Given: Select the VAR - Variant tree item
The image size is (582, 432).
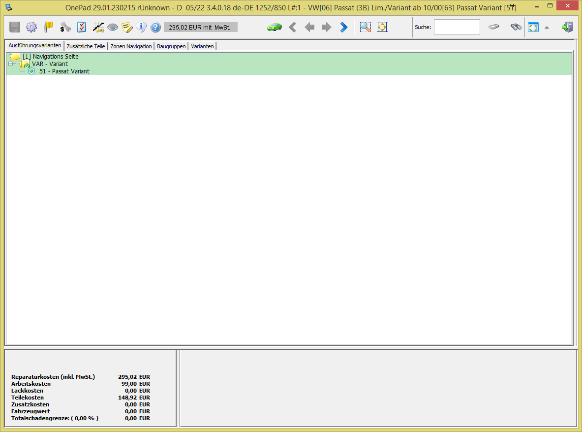Looking at the screenshot, I should pyautogui.click(x=50, y=64).
